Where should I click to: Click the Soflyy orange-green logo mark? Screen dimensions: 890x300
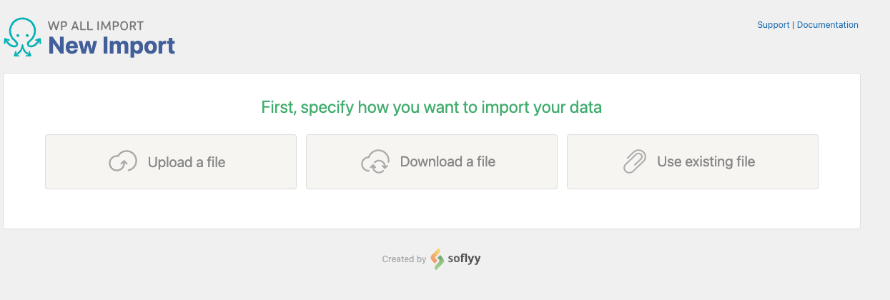pos(437,259)
